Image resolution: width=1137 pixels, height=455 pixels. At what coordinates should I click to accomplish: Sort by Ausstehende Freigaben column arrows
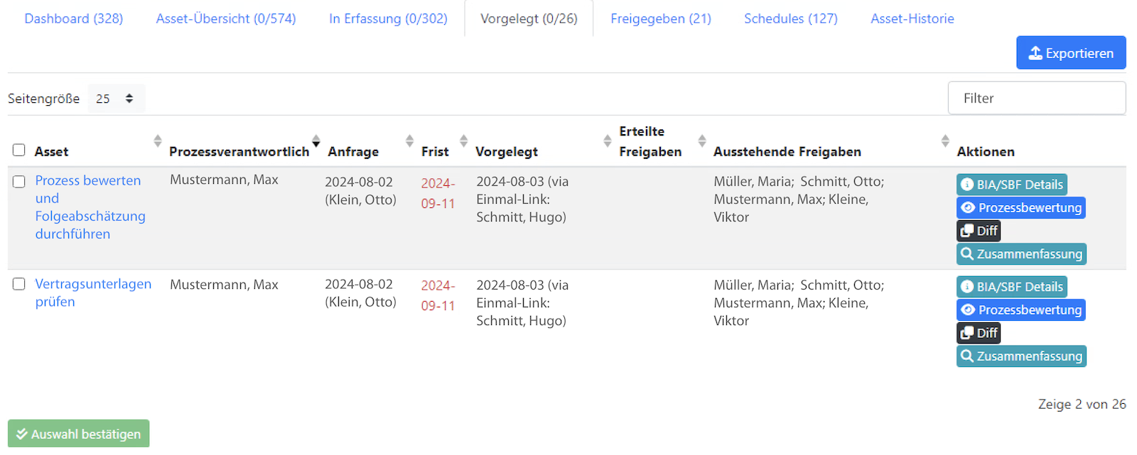[945, 141]
